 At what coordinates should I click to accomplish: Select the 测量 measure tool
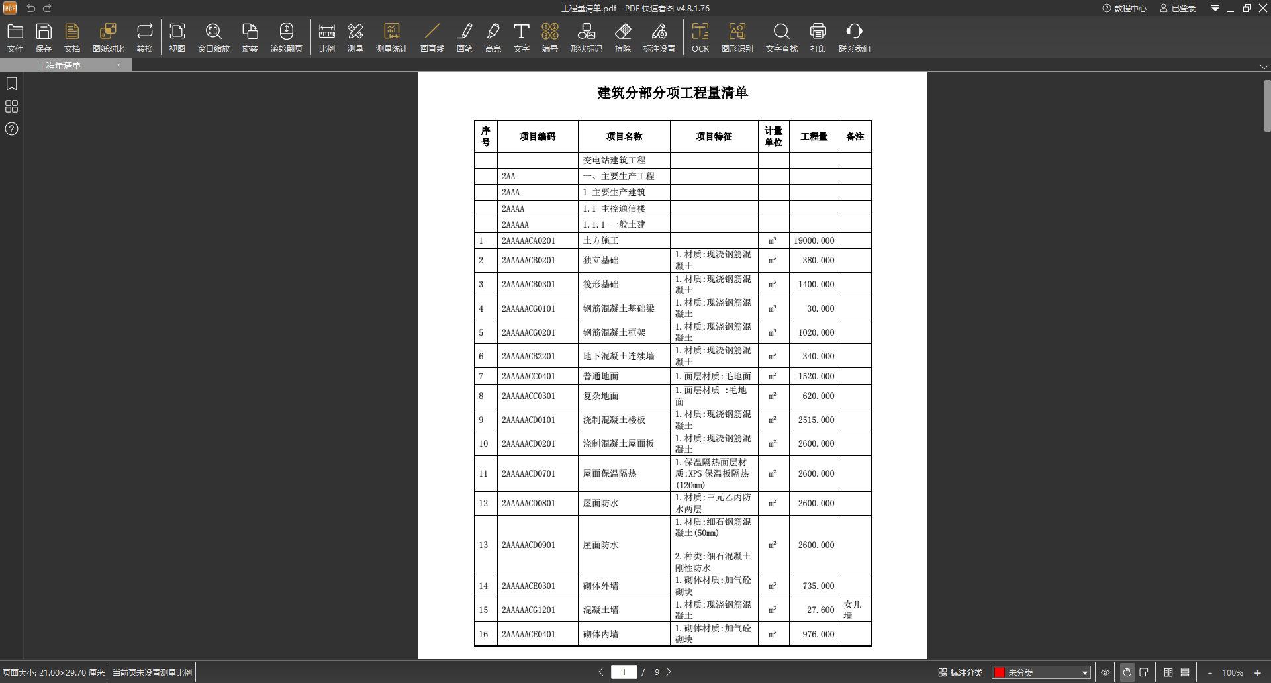pyautogui.click(x=355, y=38)
